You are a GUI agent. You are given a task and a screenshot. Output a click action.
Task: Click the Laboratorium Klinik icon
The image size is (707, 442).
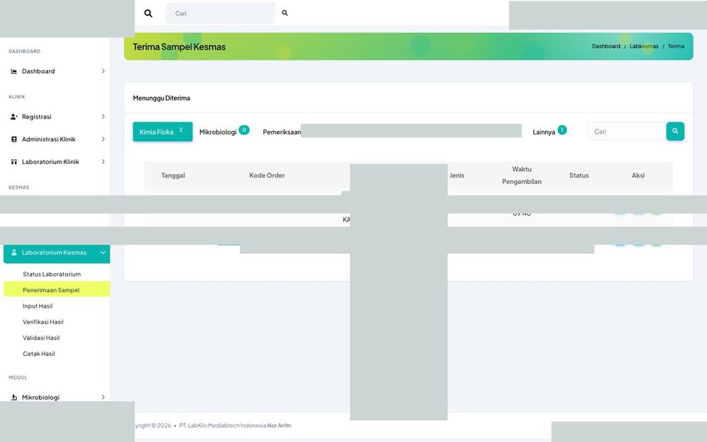[14, 162]
